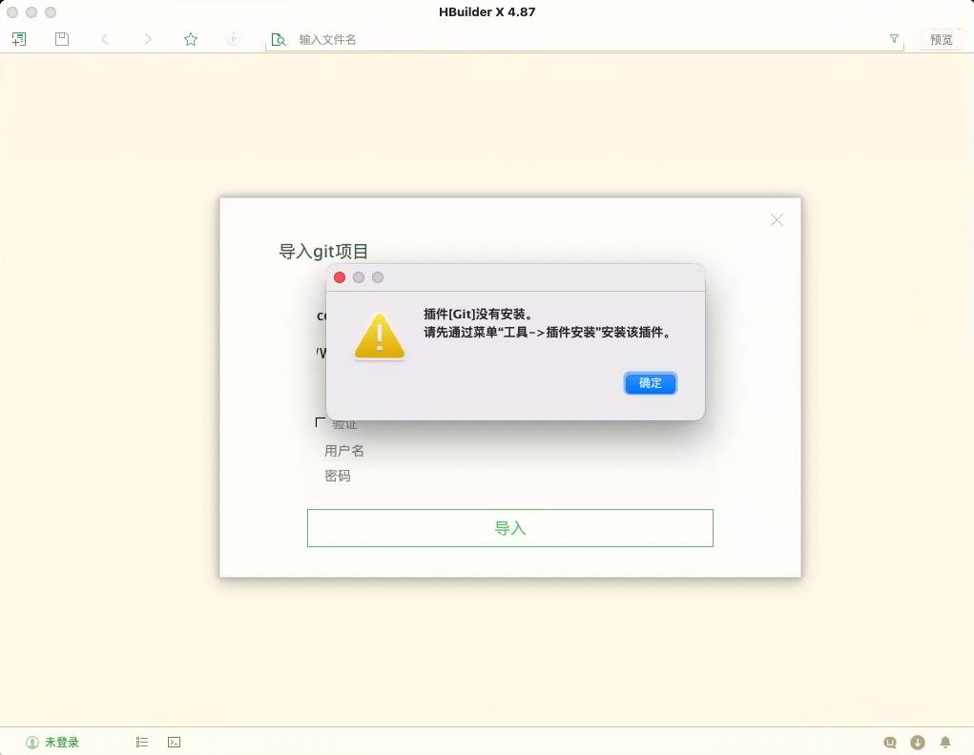Click the new file toolbar icon
This screenshot has width=974, height=755.
pos(19,39)
